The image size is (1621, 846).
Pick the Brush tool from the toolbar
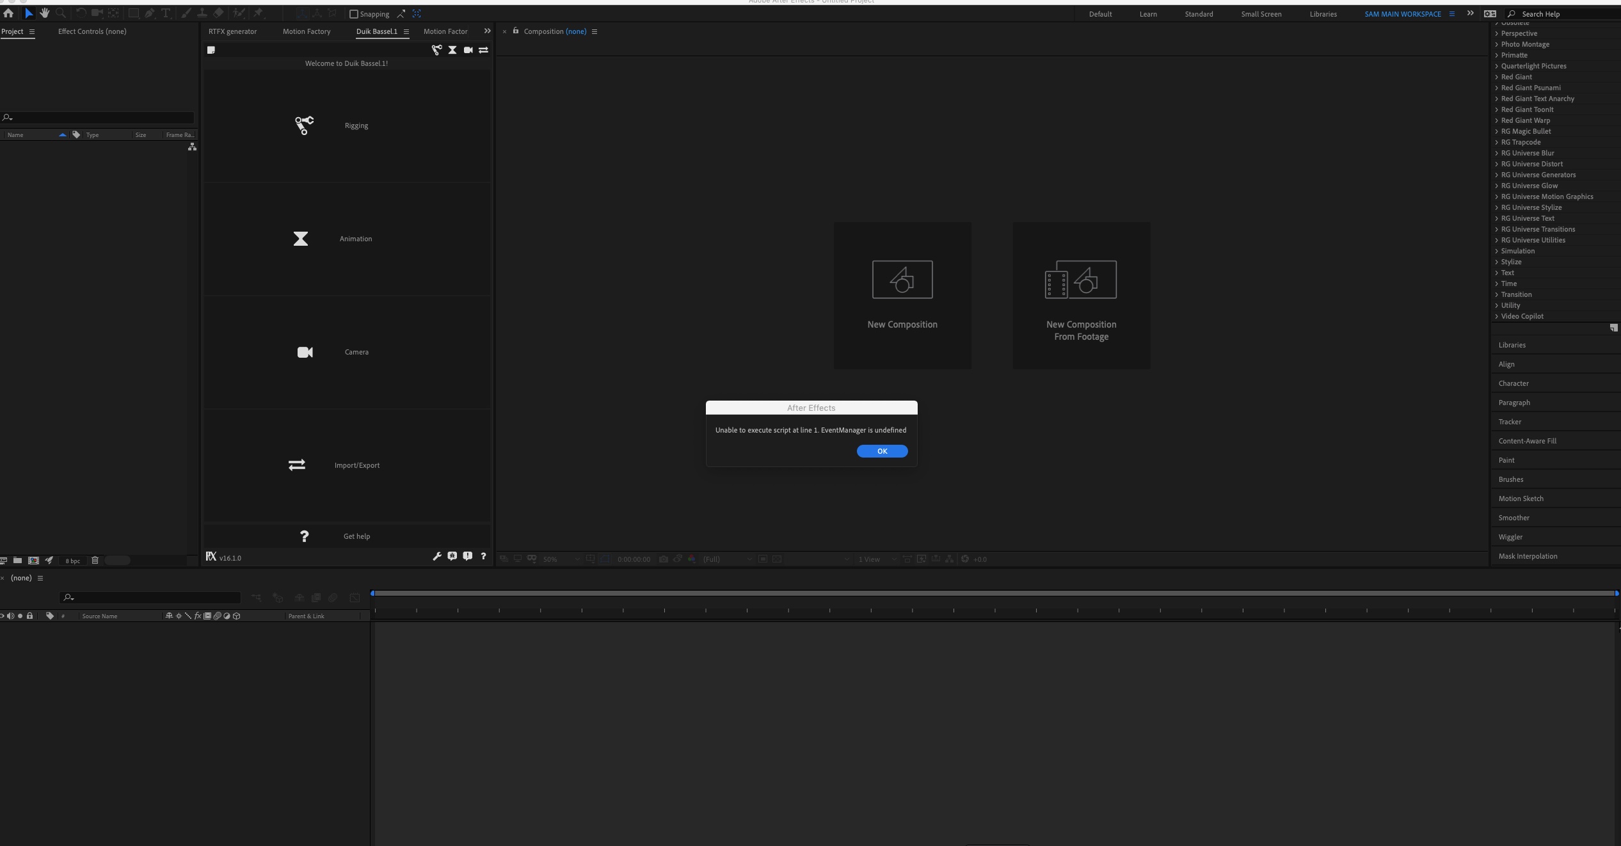coord(186,13)
